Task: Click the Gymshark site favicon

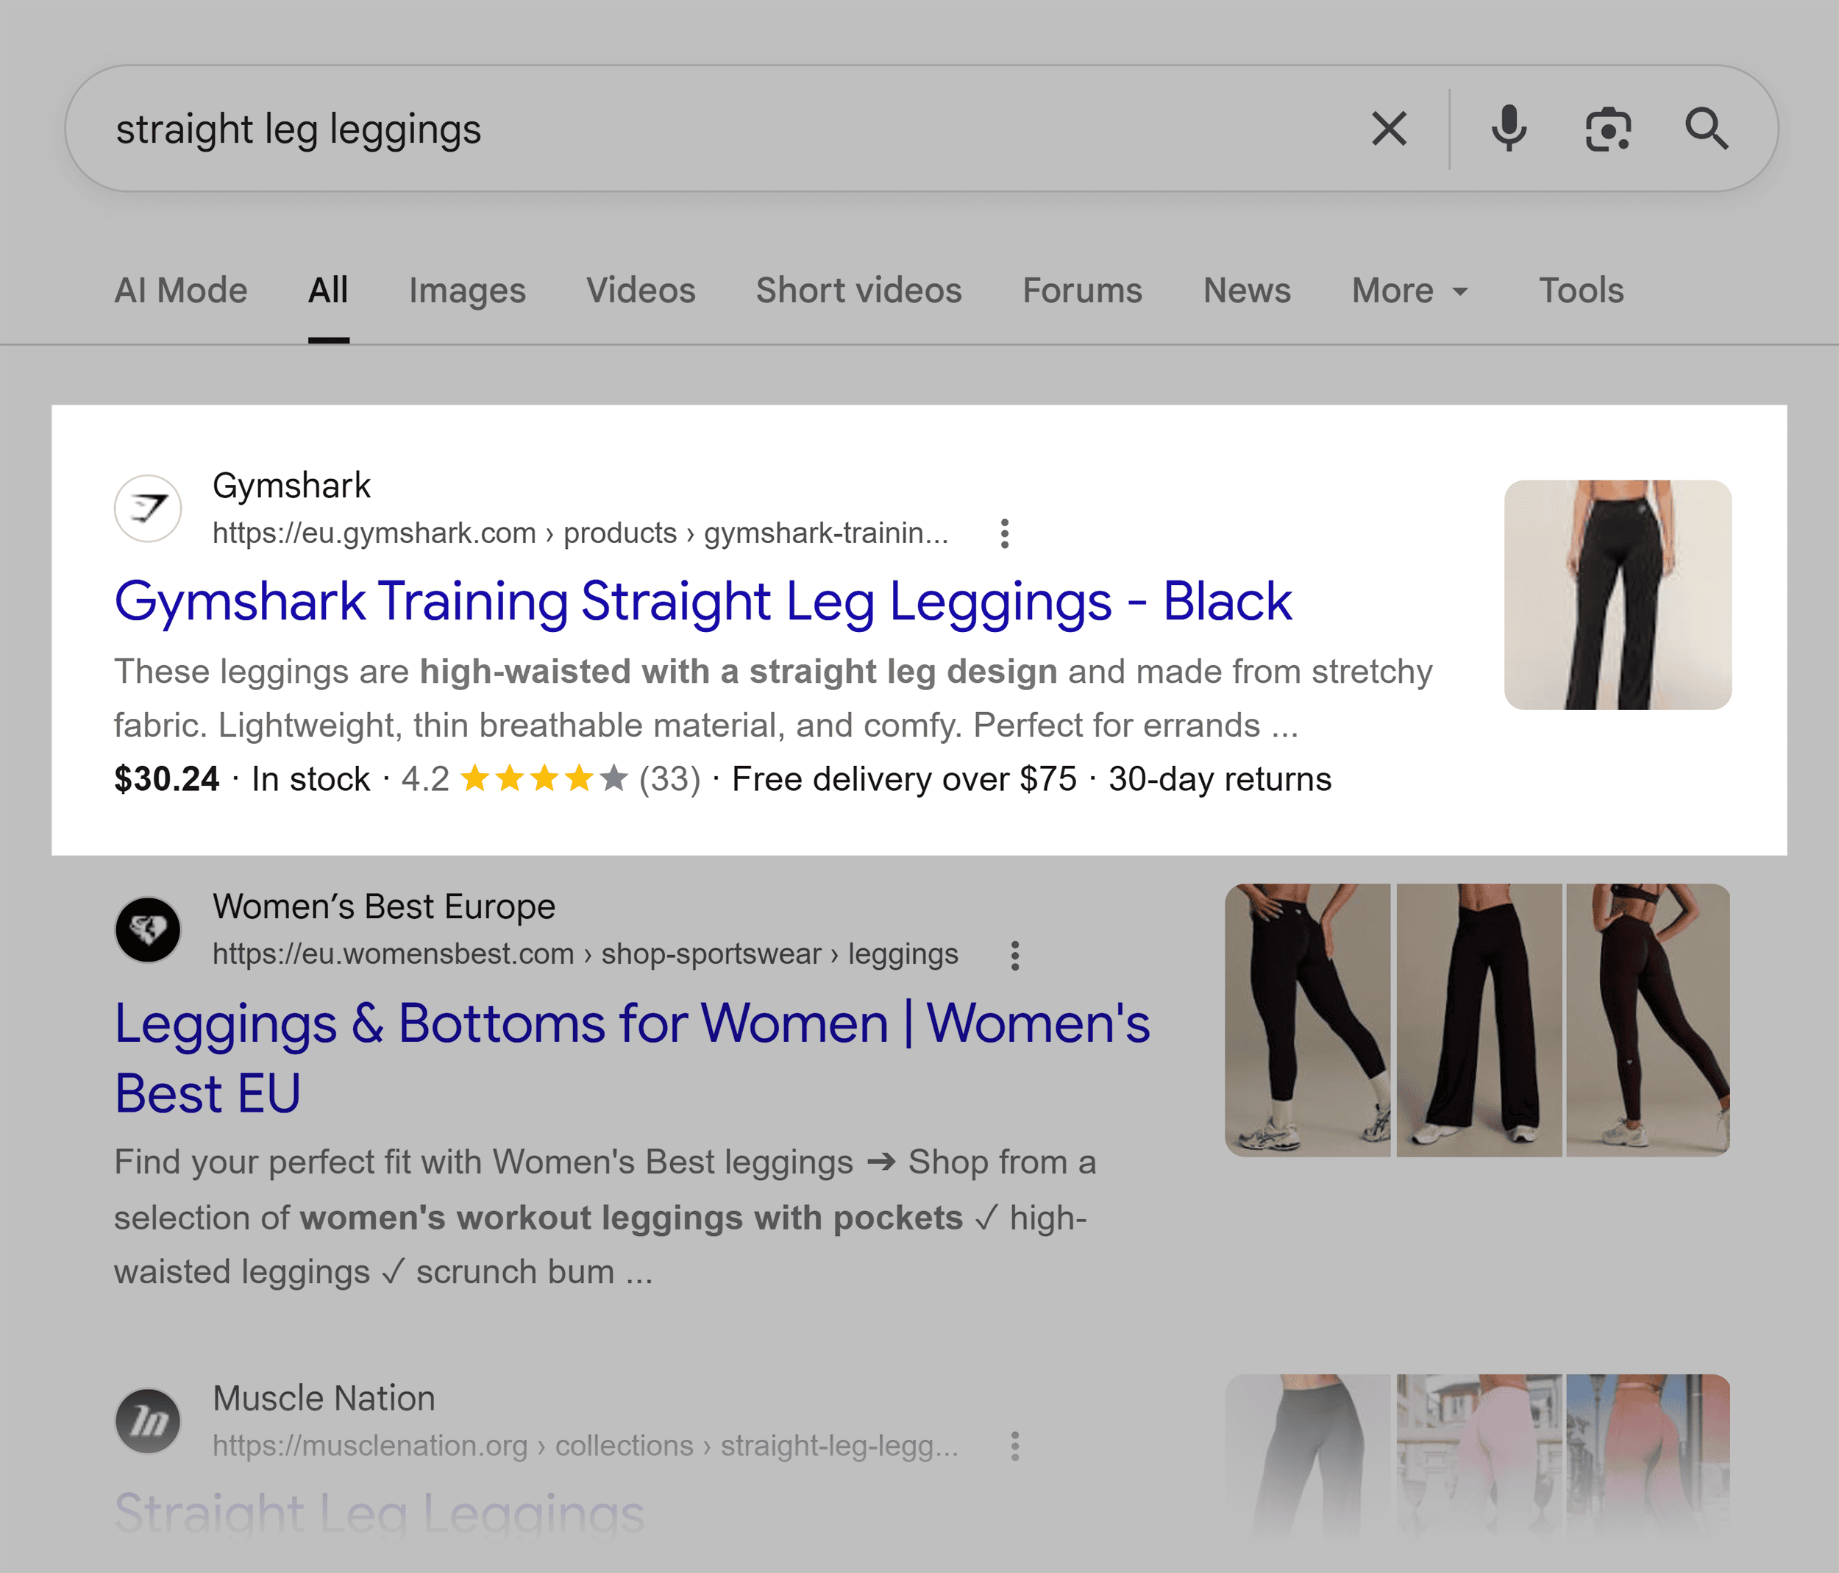Action: (148, 508)
